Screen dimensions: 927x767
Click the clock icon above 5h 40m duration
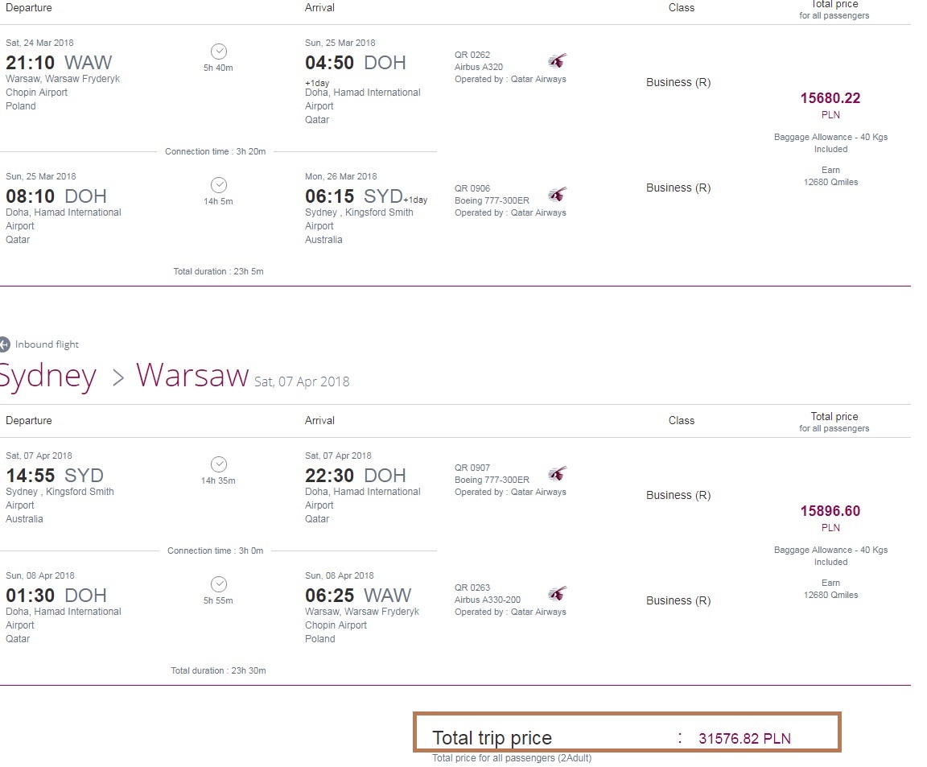[219, 52]
